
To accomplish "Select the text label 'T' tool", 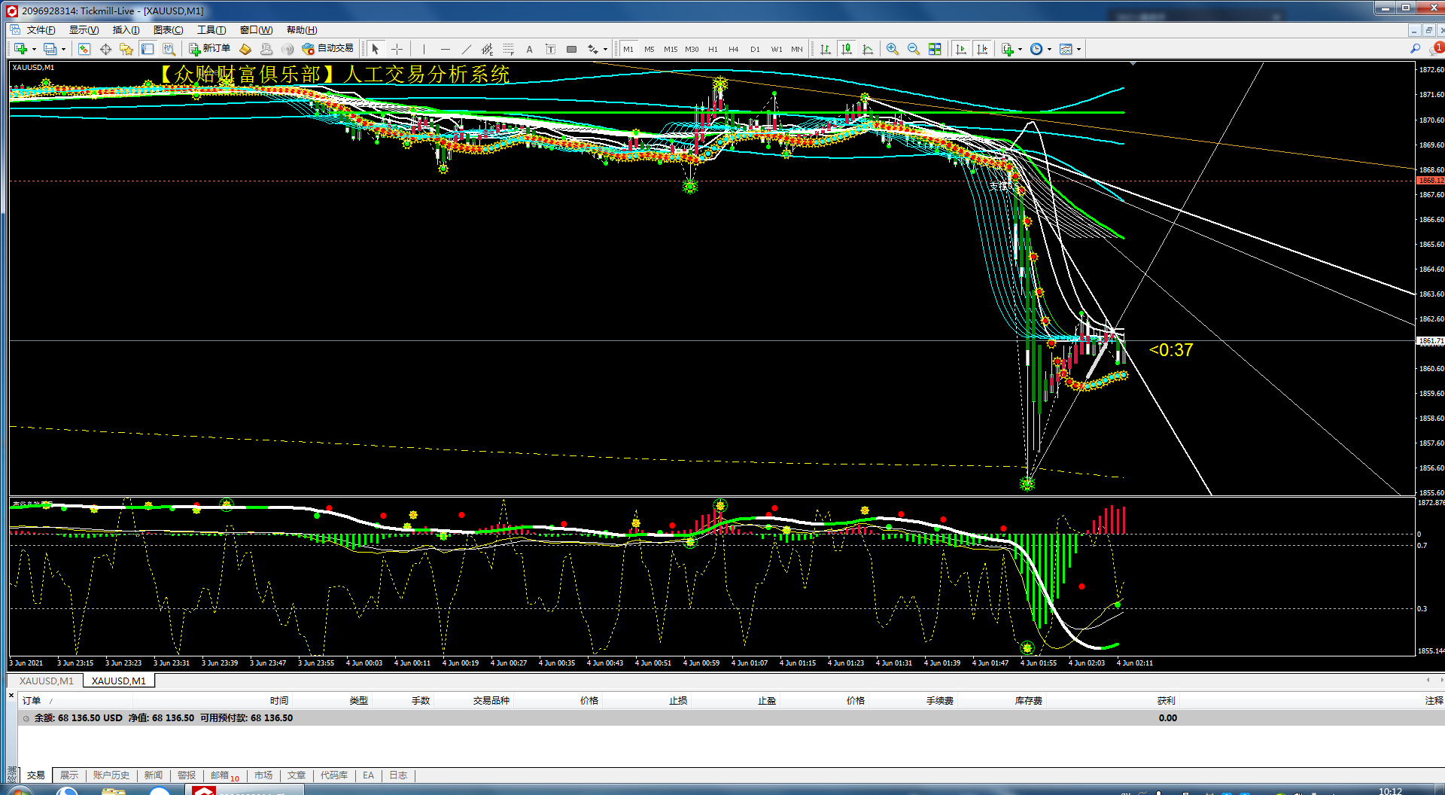I will [x=550, y=49].
